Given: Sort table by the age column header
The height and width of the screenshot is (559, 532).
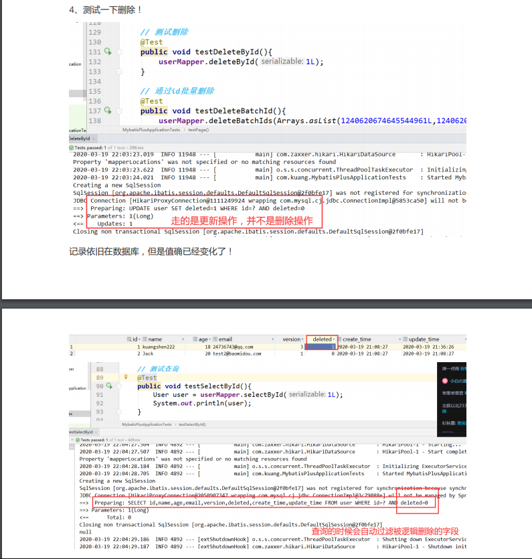Looking at the screenshot, I should click(203, 339).
